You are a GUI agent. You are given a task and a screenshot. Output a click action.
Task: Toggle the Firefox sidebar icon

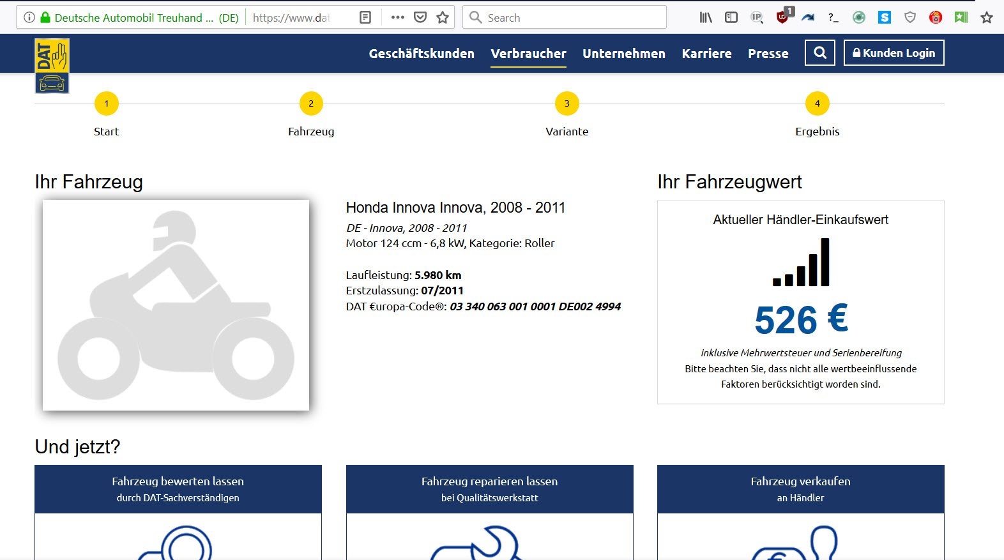point(731,17)
